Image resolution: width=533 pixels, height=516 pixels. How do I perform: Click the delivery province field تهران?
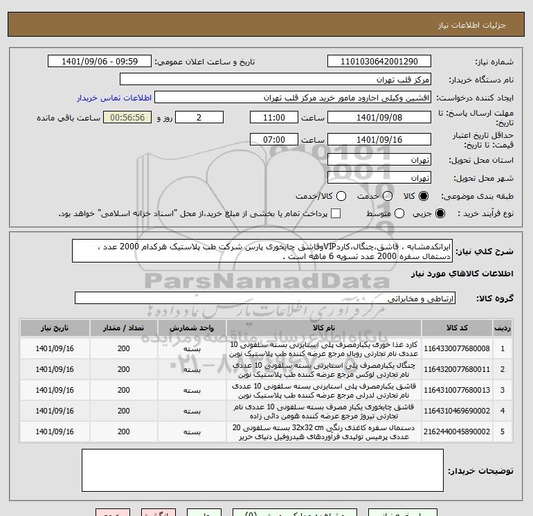pyautogui.click(x=379, y=159)
